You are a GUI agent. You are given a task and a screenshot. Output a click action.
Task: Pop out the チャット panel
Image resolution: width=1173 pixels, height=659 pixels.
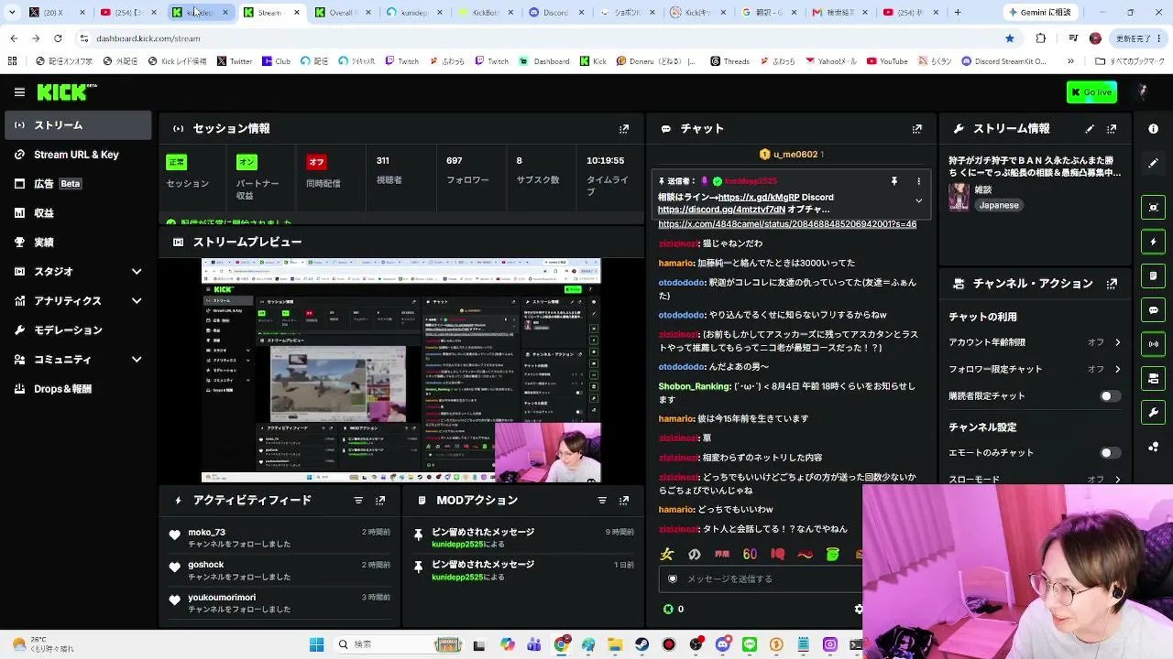click(917, 129)
